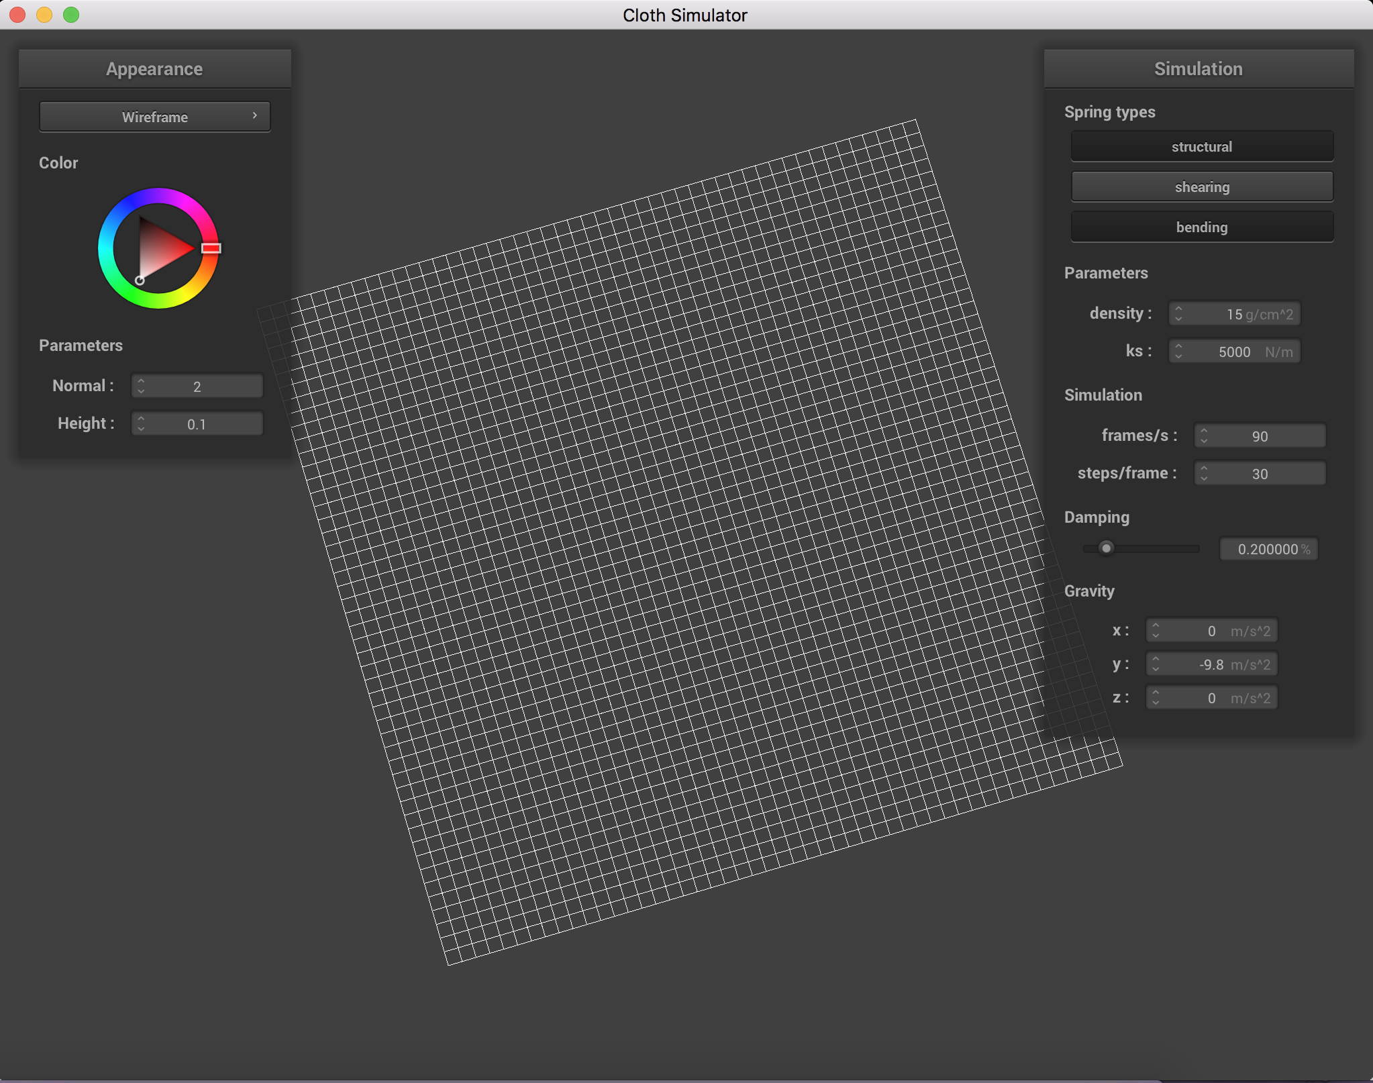The image size is (1373, 1083).
Task: Click the Damping percentage value field
Action: (1268, 549)
